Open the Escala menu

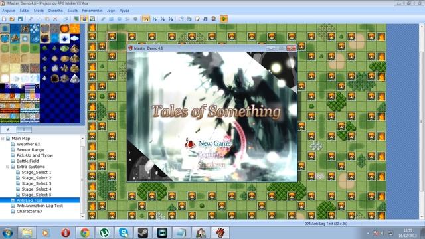72,11
